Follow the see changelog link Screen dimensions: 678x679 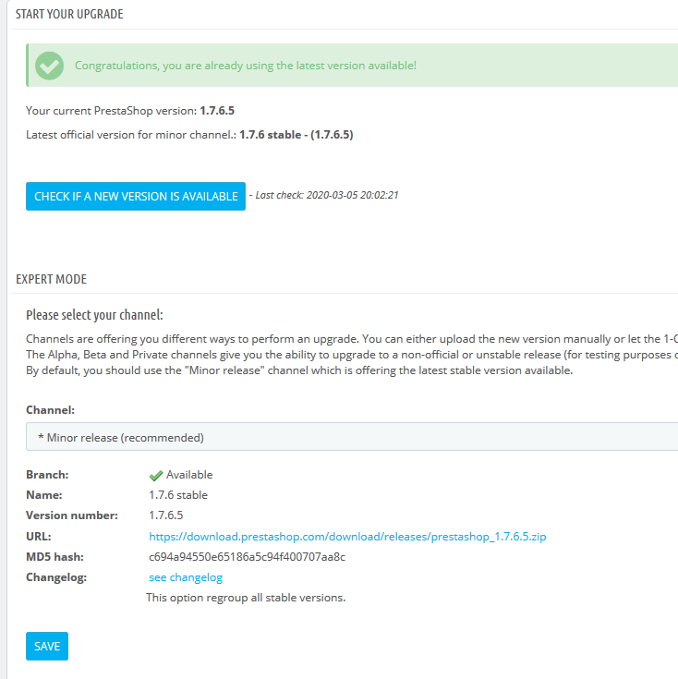pos(186,577)
